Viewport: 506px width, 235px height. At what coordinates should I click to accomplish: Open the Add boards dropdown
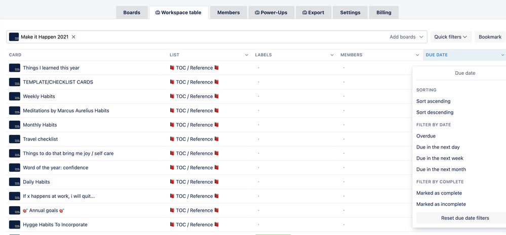tap(406, 37)
